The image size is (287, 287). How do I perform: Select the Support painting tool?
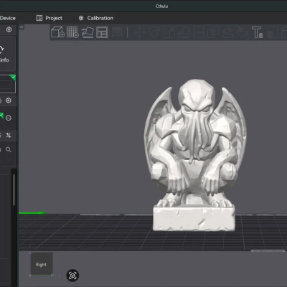[x=228, y=32]
